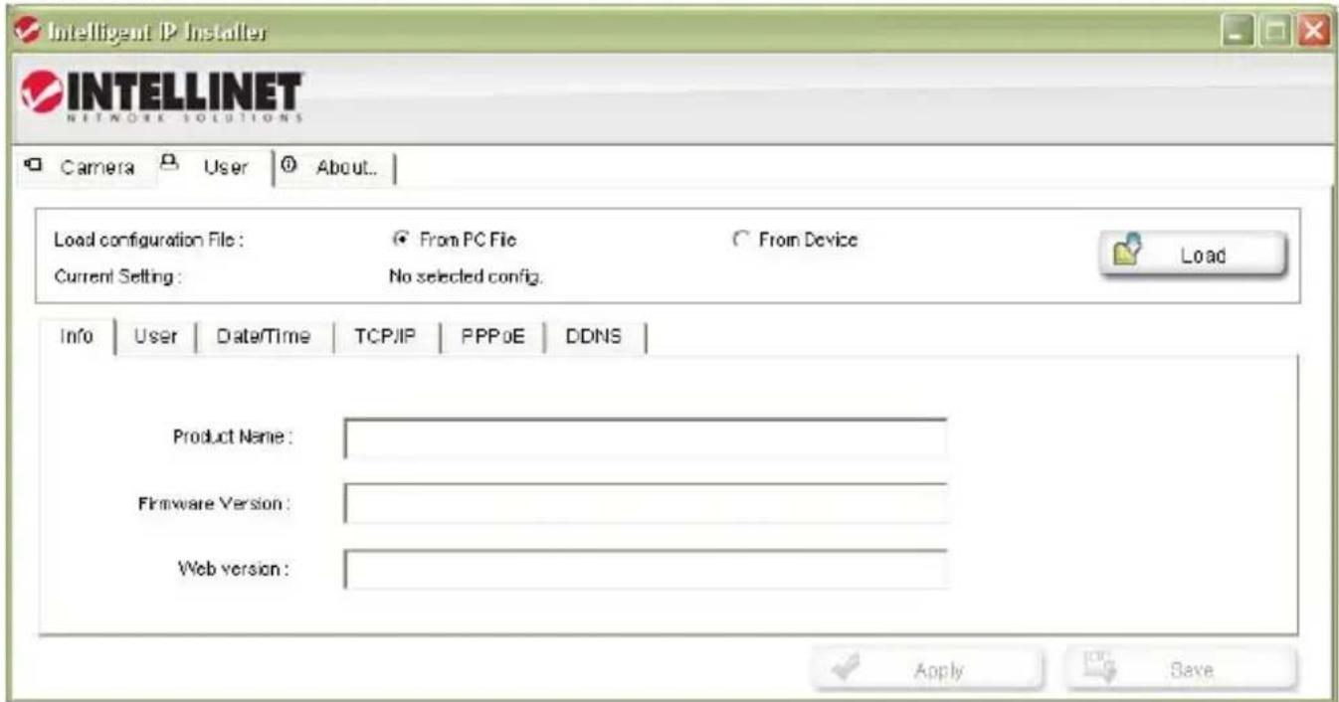Open the TCP/IP tab
This screenshot has height=702, width=1339.
click(384, 336)
